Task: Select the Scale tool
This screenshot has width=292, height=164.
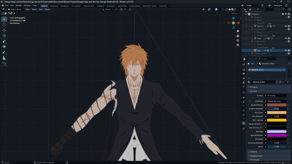Action: click(x=4, y=41)
